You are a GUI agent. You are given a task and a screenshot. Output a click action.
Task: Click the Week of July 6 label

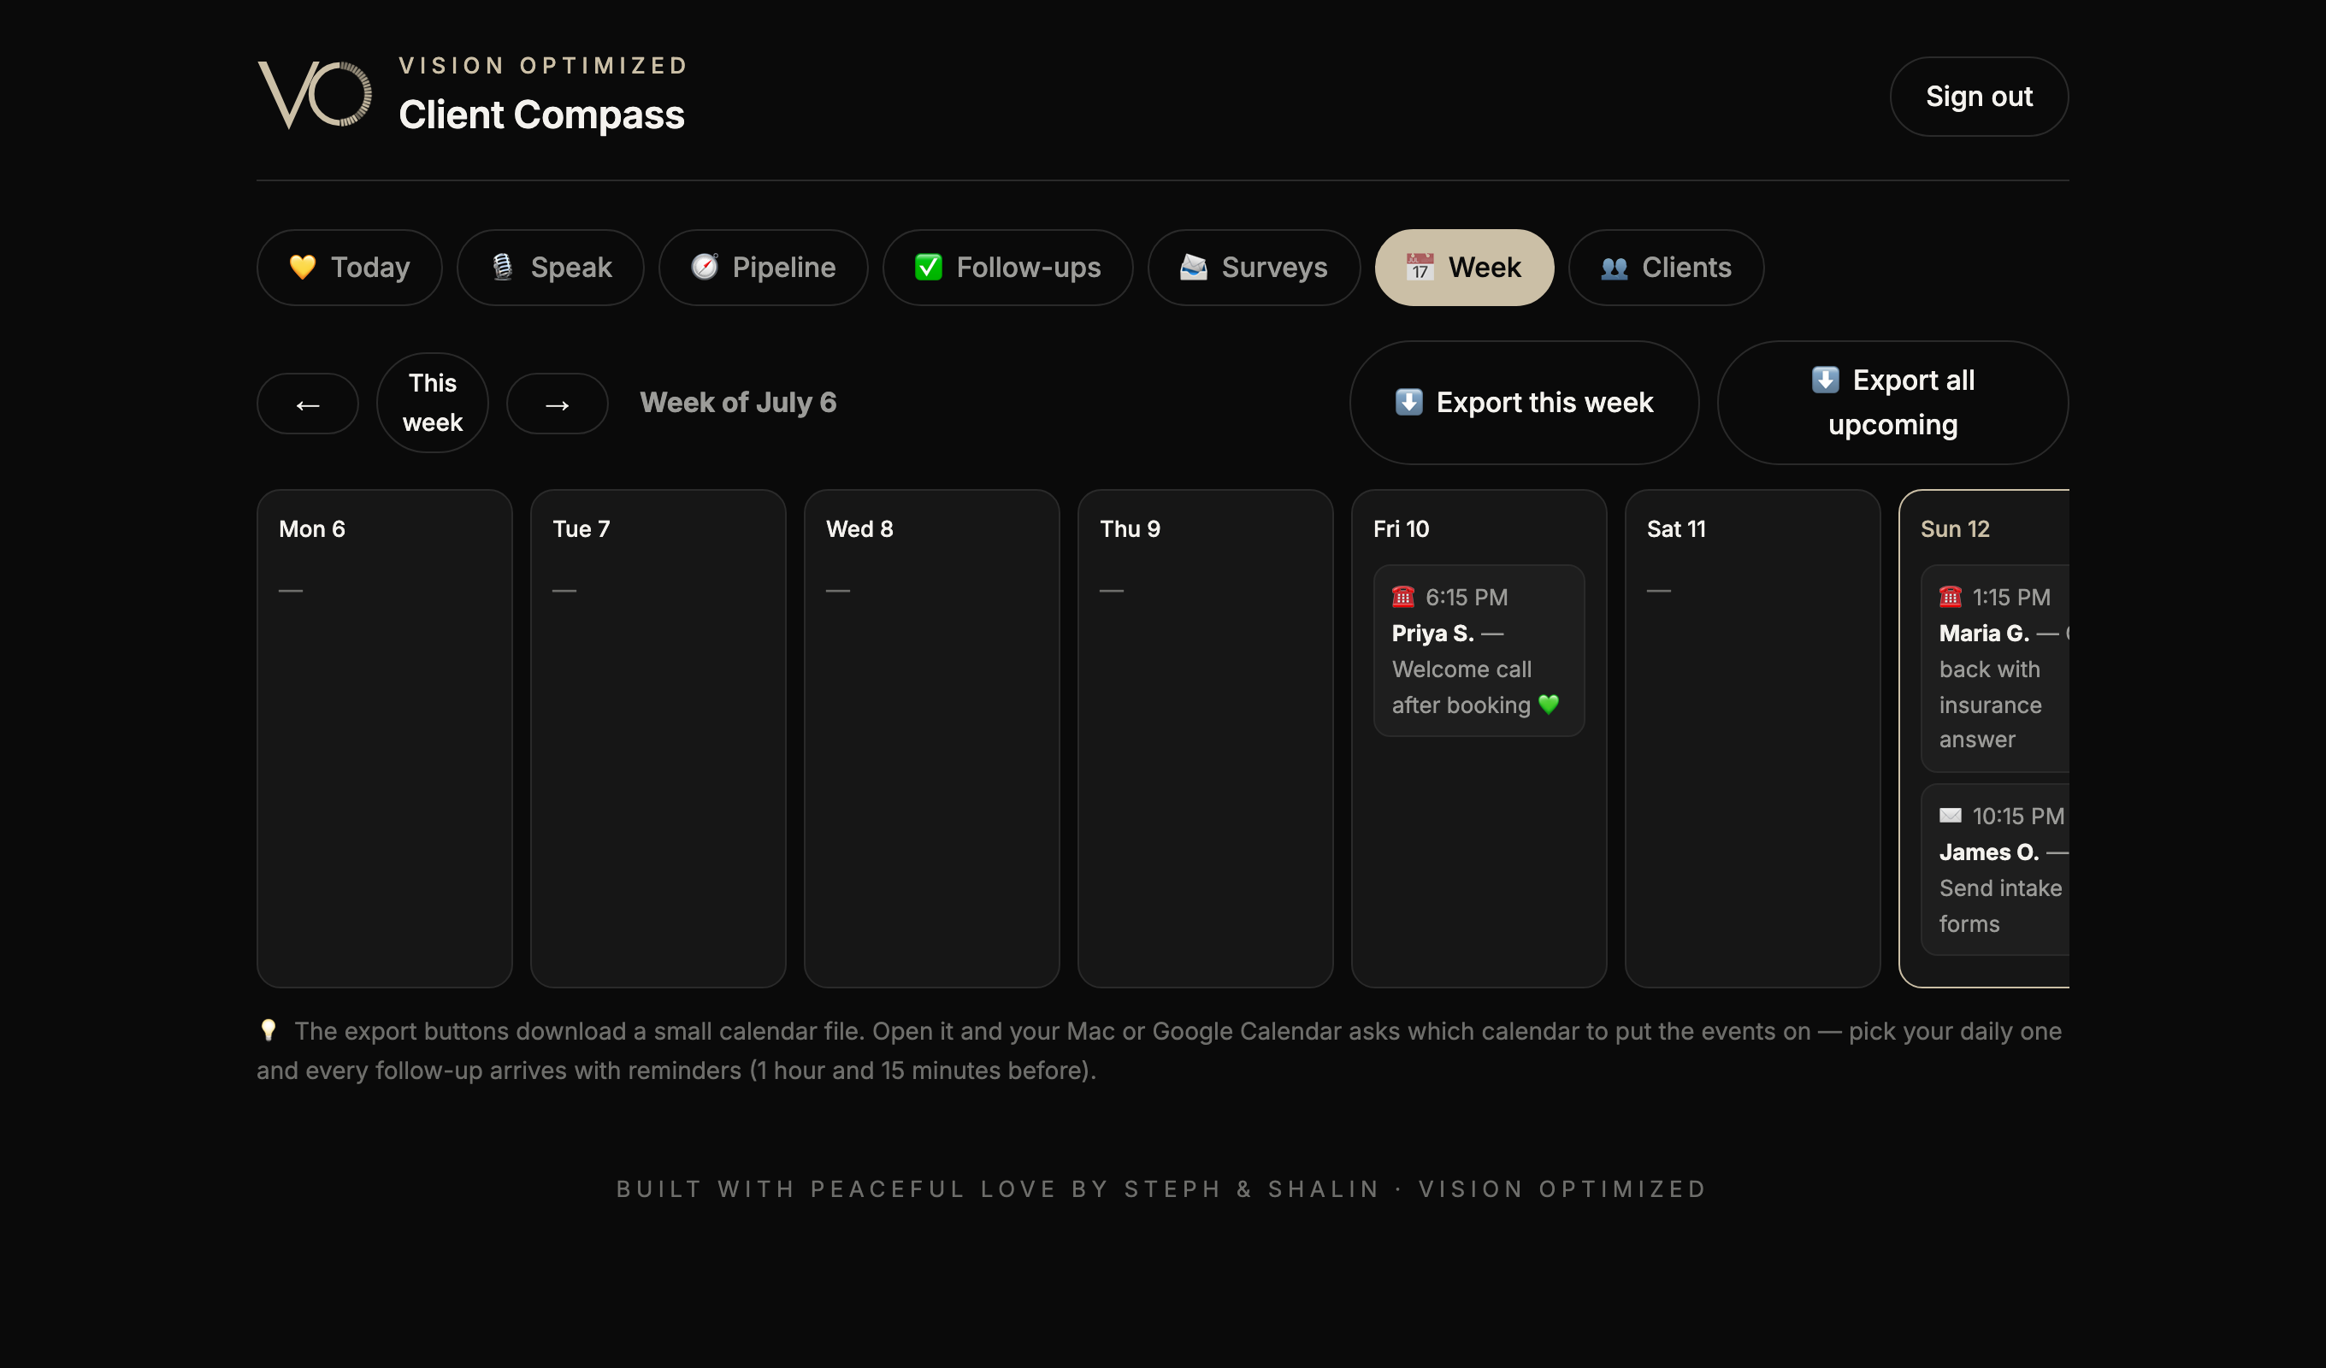click(738, 403)
